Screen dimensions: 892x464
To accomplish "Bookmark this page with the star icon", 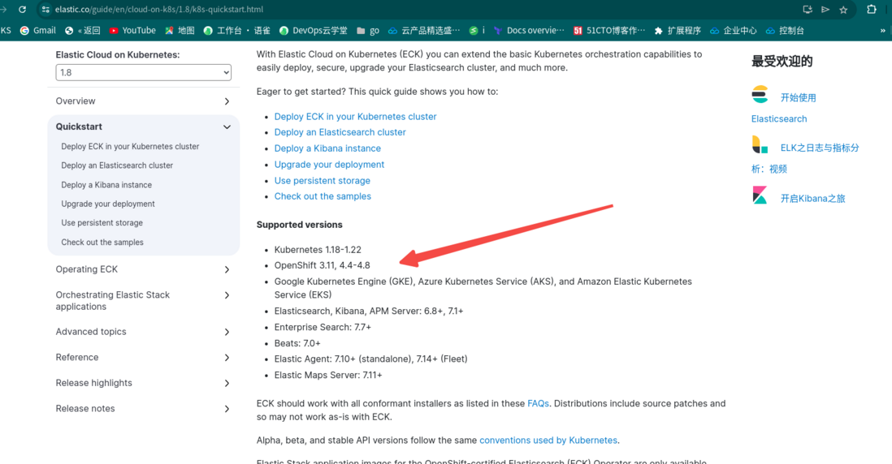I will [843, 10].
